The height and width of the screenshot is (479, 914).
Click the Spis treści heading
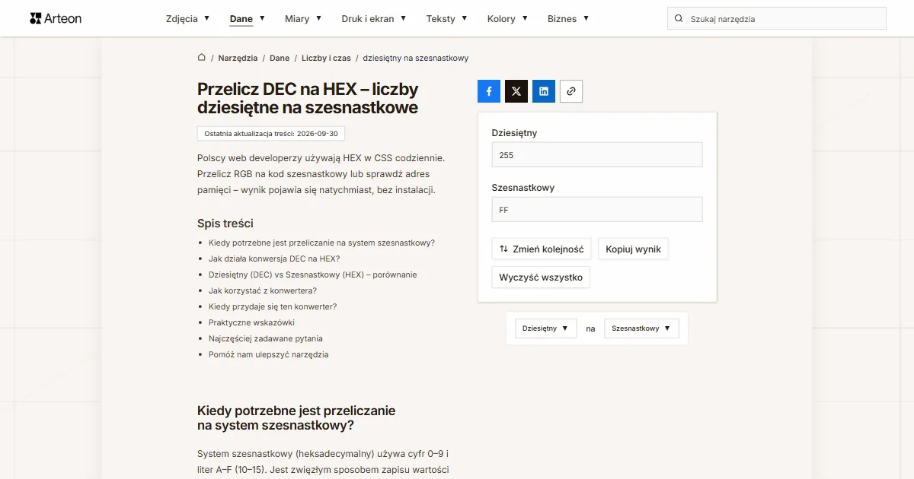click(225, 224)
